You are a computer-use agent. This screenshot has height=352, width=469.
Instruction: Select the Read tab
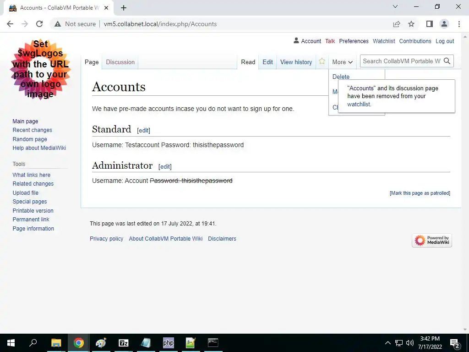[248, 62]
